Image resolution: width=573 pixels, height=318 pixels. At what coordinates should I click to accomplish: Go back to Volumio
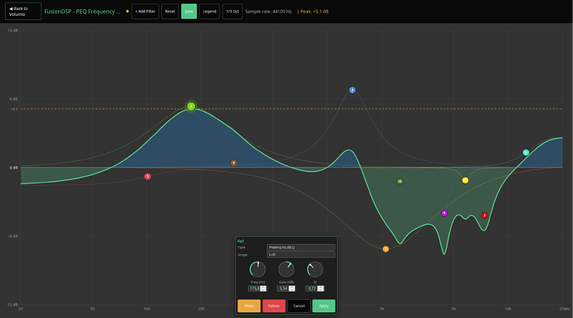(x=23, y=12)
